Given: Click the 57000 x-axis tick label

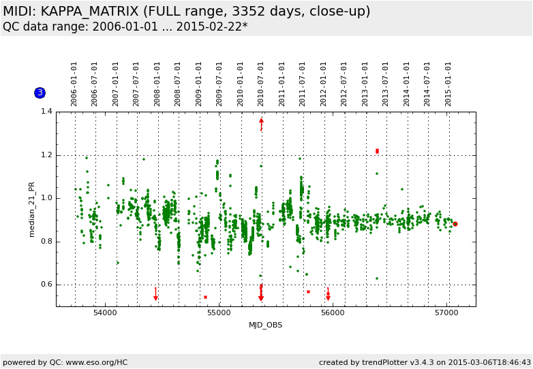Looking at the screenshot, I should tap(446, 313).
